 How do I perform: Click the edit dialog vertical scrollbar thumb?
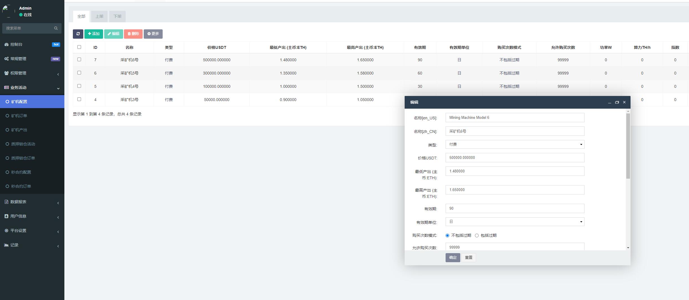coord(628,146)
